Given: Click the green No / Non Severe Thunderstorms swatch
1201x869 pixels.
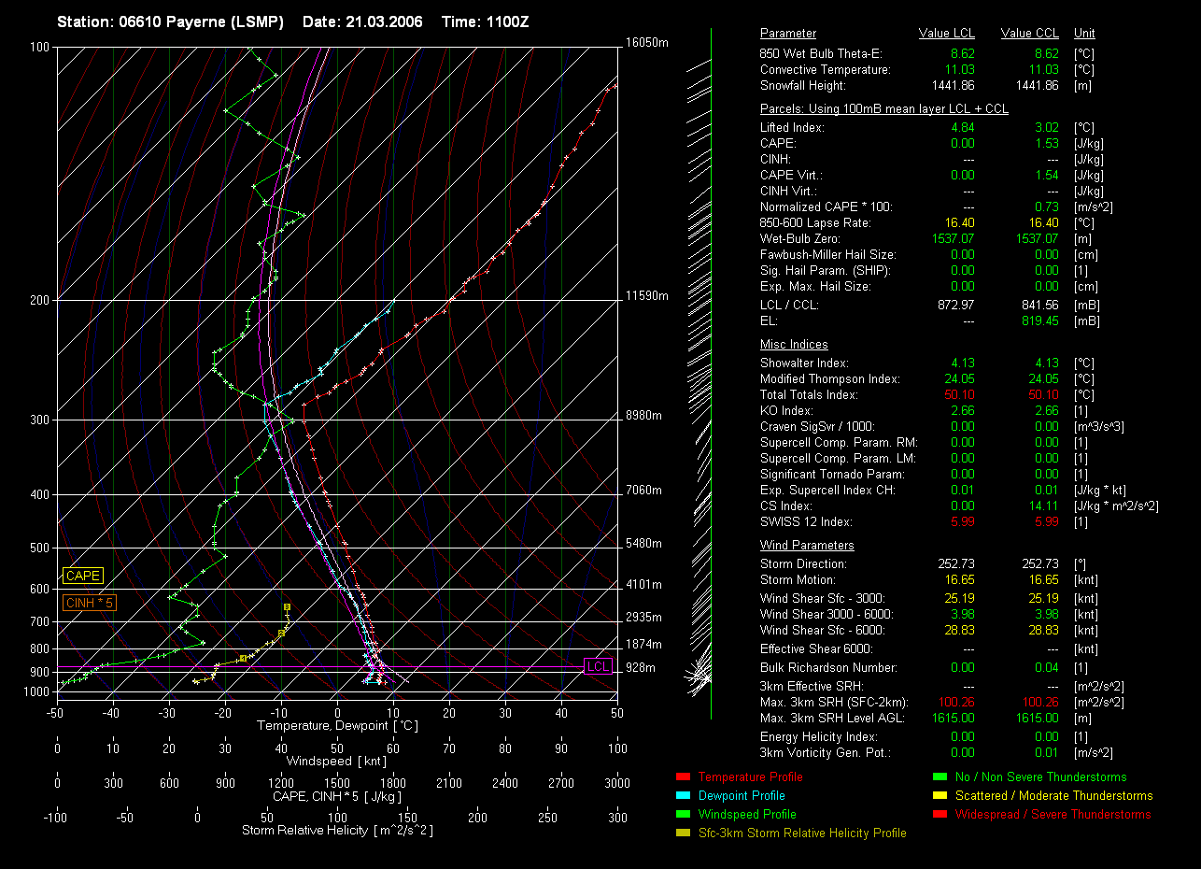Looking at the screenshot, I should pos(940,776).
